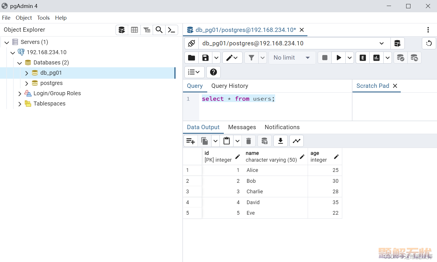Click the Filter funnel icon
This screenshot has width=437, height=262.
251,58
